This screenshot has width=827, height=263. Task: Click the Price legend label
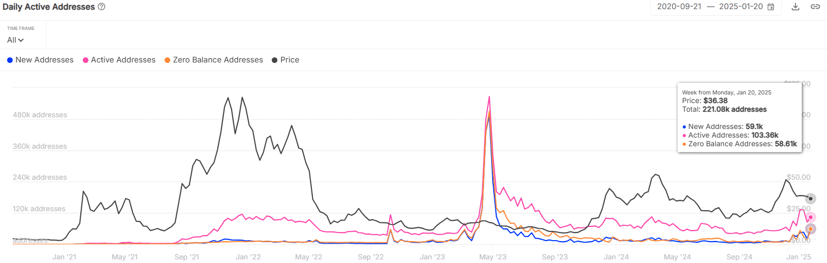[290, 60]
